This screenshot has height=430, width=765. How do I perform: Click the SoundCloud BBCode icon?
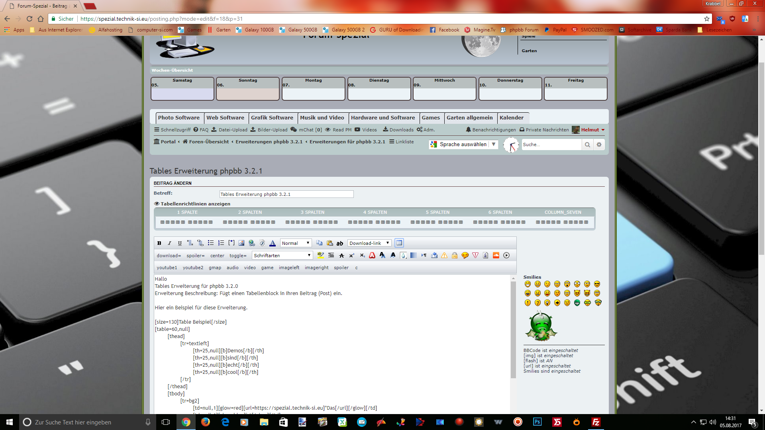(496, 256)
